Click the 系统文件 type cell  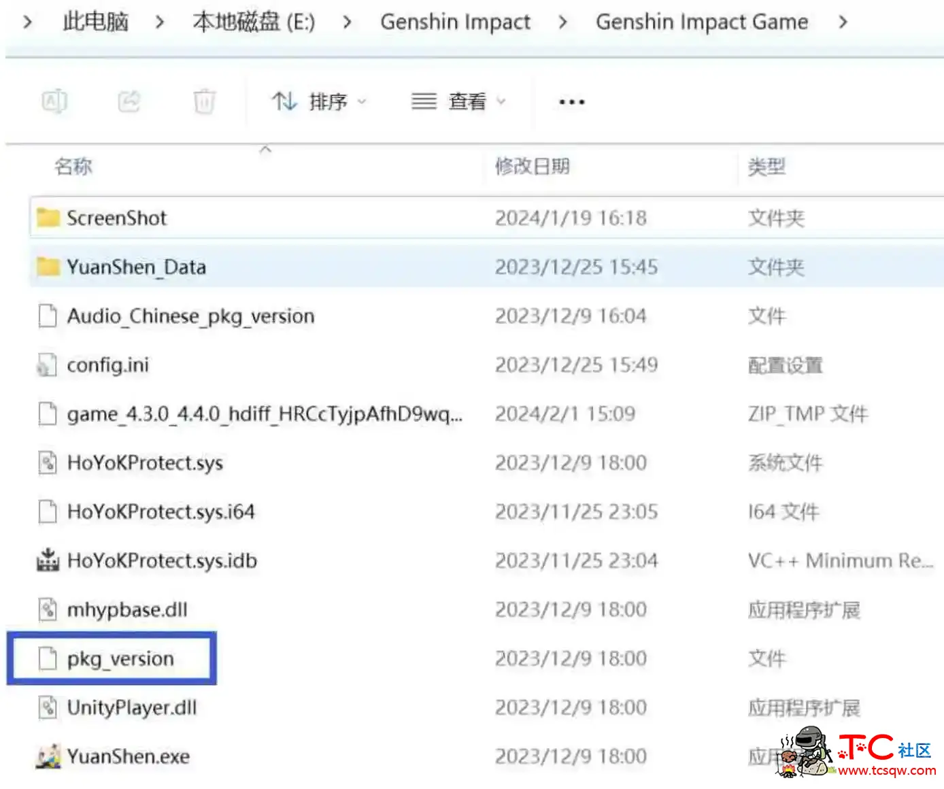(x=786, y=463)
